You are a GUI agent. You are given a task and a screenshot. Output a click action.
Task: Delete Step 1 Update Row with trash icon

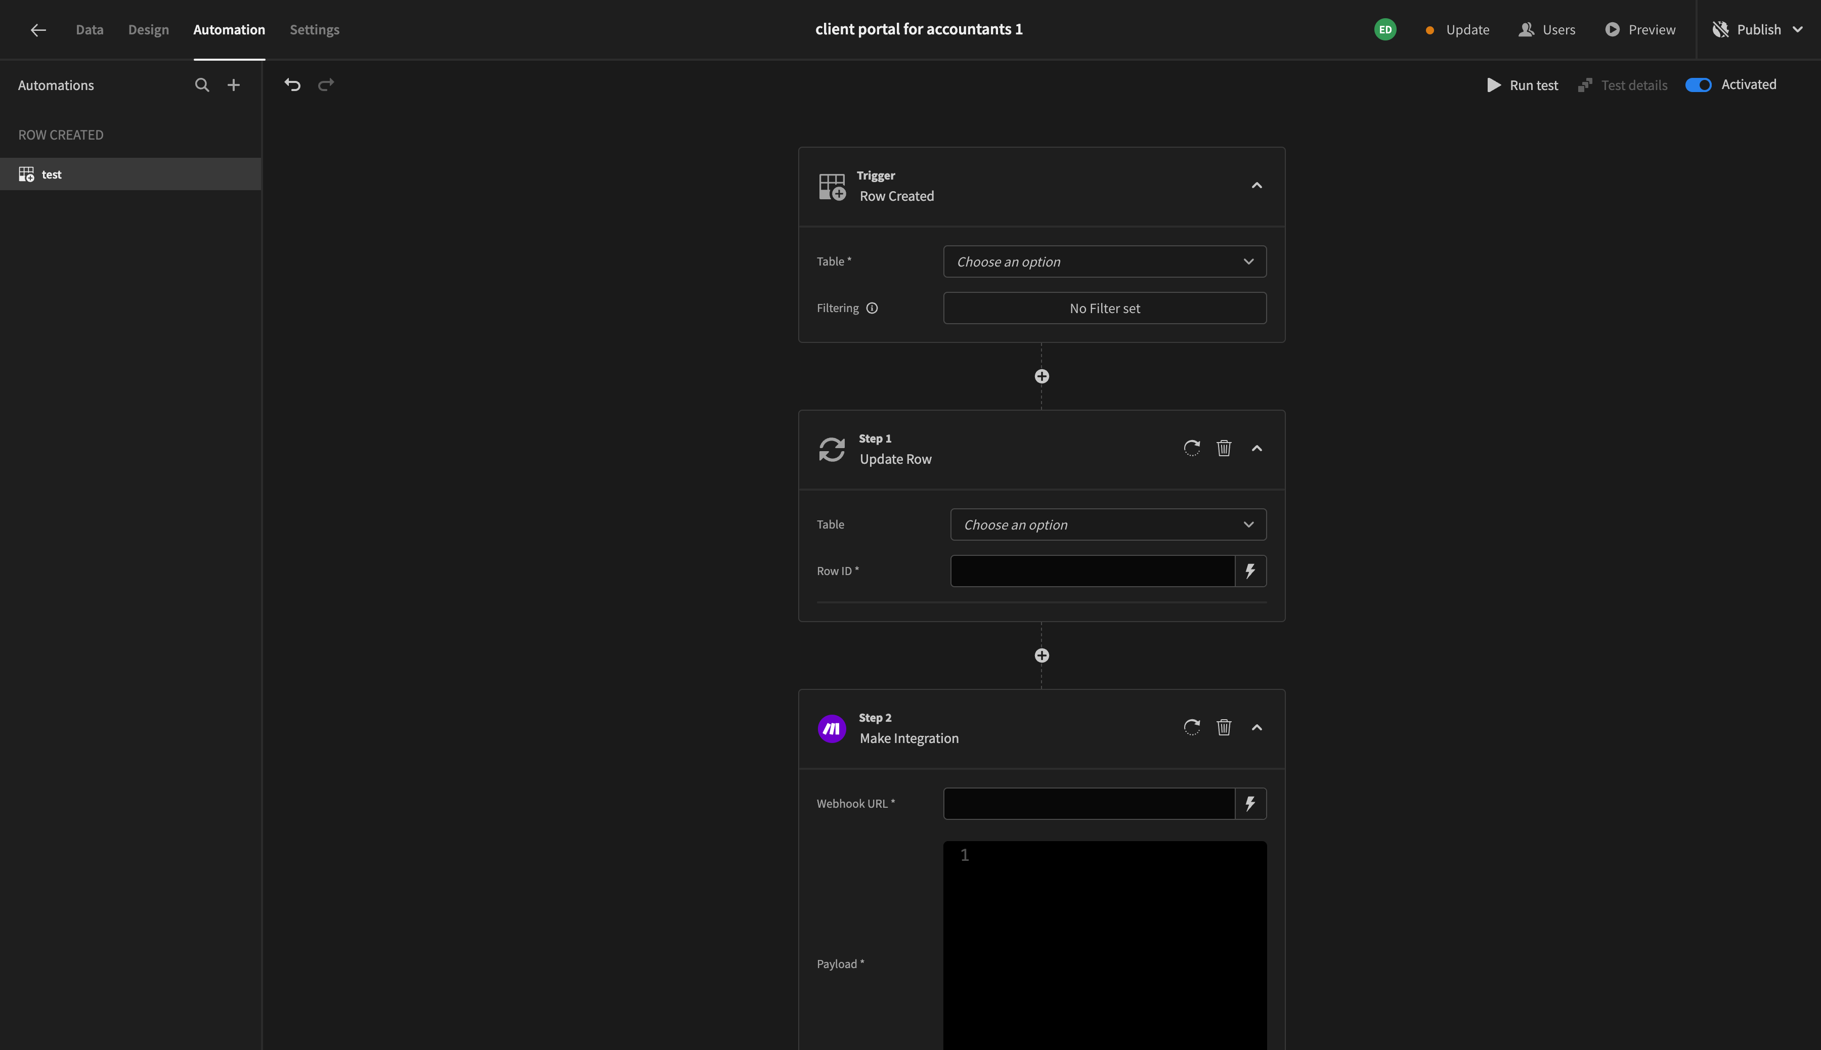click(x=1224, y=449)
